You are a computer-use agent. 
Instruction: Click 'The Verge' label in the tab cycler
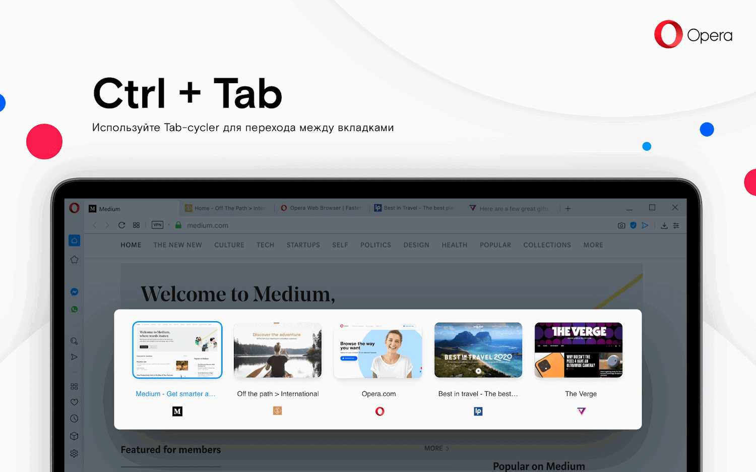click(581, 394)
